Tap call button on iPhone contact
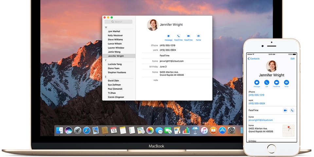 267,82
